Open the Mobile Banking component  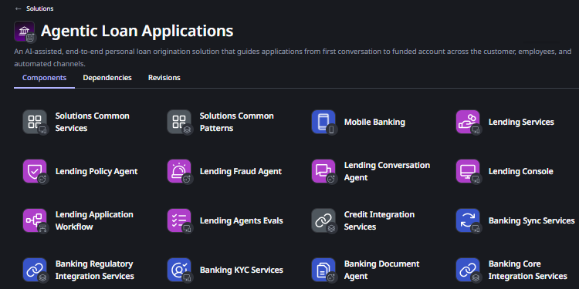click(374, 122)
